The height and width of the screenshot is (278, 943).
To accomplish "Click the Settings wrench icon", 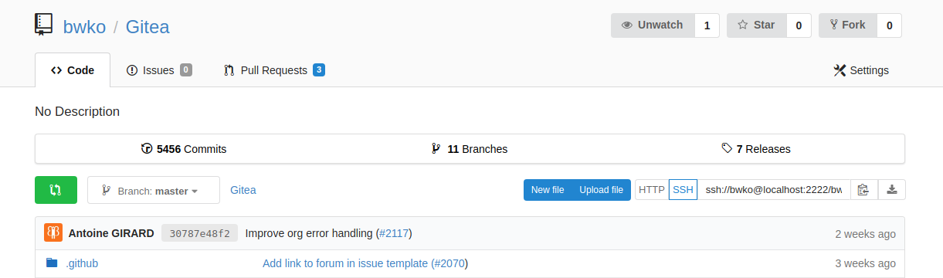I will pyautogui.click(x=840, y=70).
